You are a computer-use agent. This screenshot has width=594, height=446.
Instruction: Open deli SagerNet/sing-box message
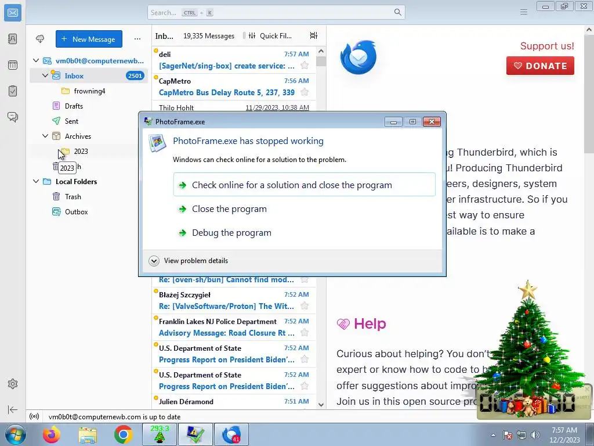click(234, 60)
